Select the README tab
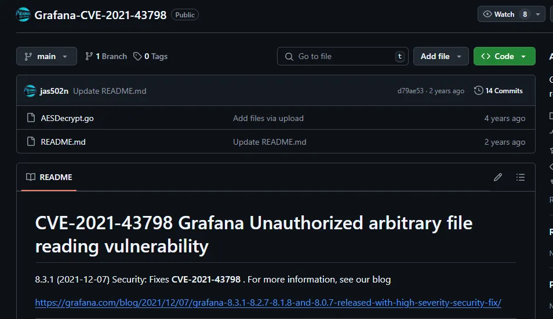 49,177
